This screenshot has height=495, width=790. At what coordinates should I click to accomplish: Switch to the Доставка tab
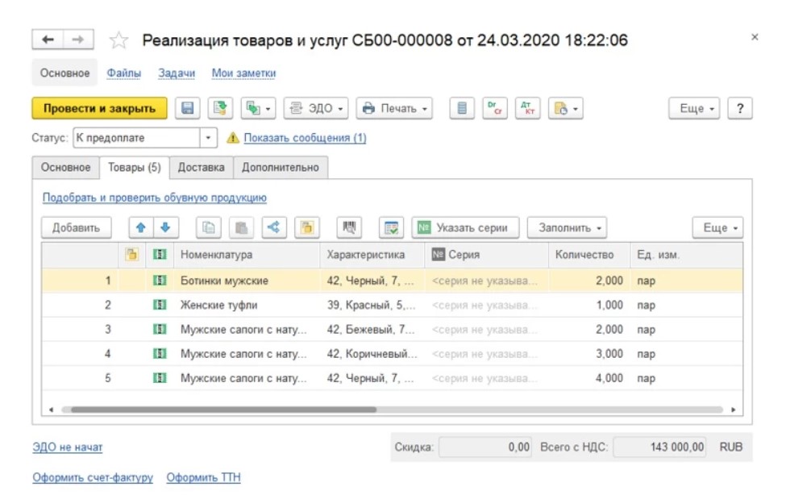[201, 168]
